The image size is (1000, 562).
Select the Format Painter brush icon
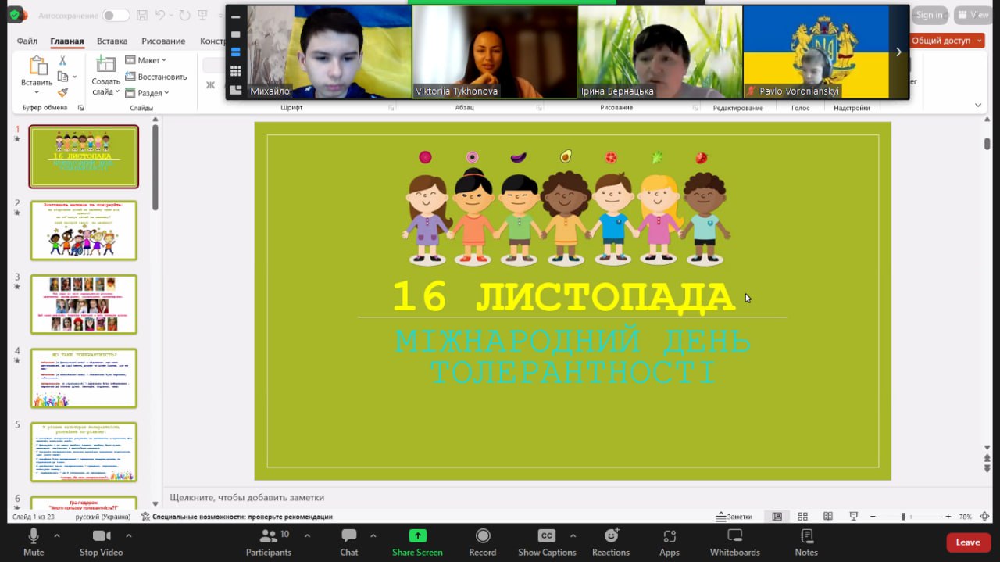click(62, 92)
